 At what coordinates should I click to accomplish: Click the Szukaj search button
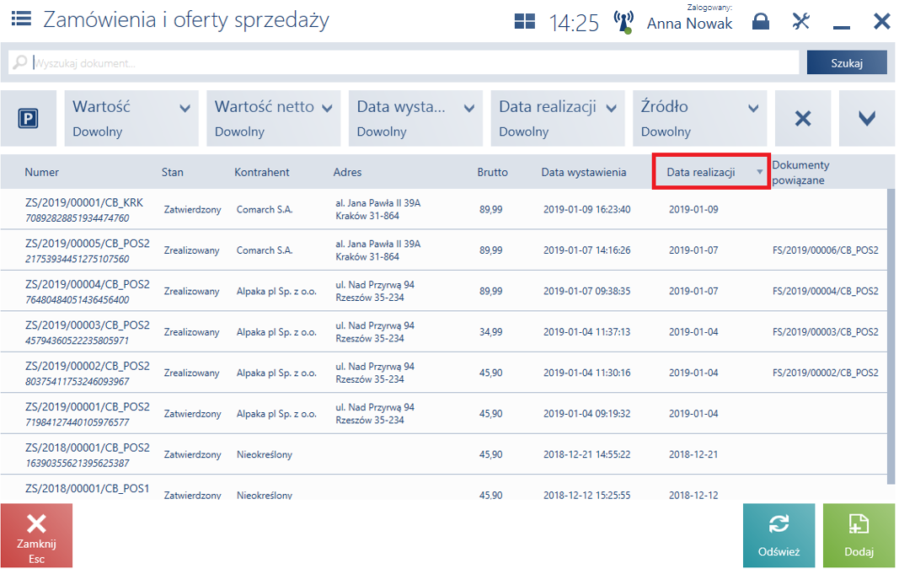847,62
